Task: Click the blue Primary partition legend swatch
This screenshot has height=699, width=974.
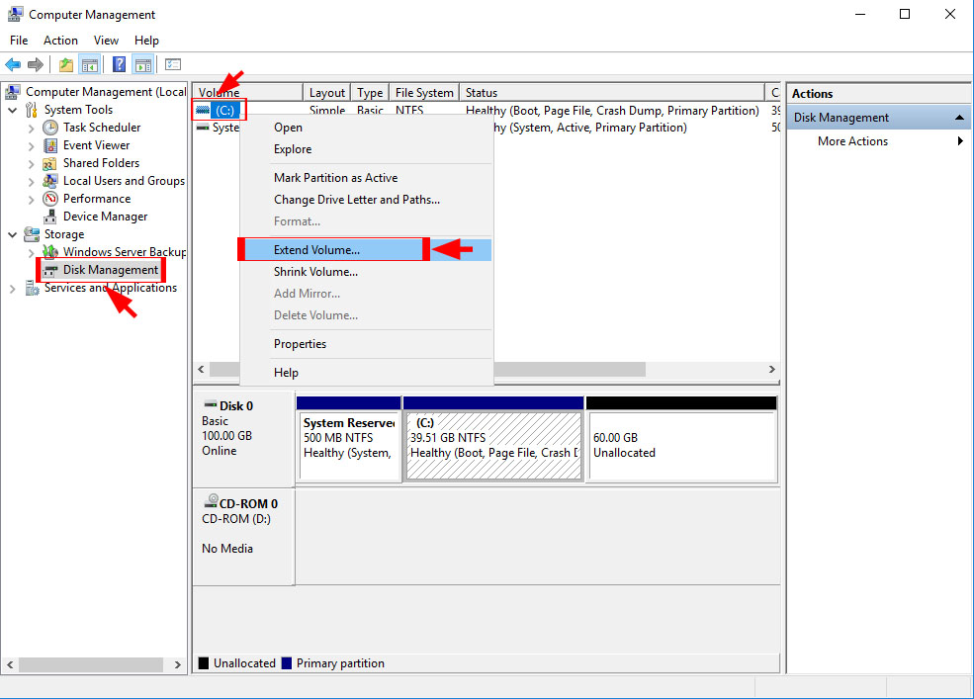Action: click(x=287, y=663)
